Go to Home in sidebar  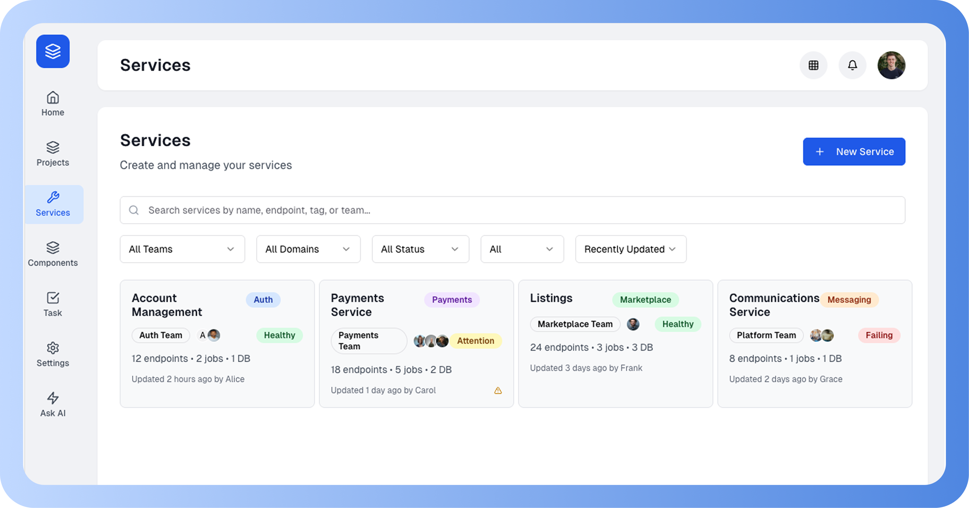pyautogui.click(x=53, y=104)
